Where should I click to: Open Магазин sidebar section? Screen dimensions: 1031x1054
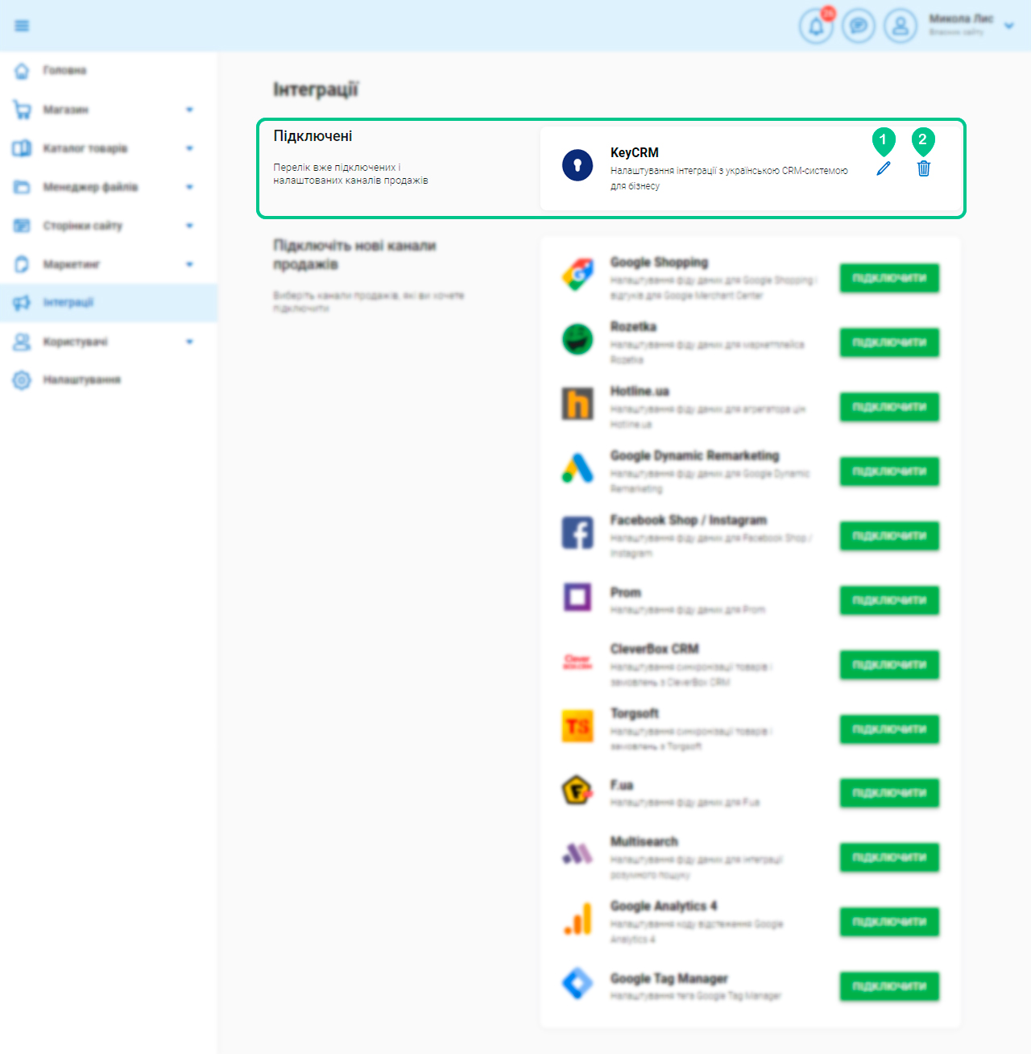[66, 110]
